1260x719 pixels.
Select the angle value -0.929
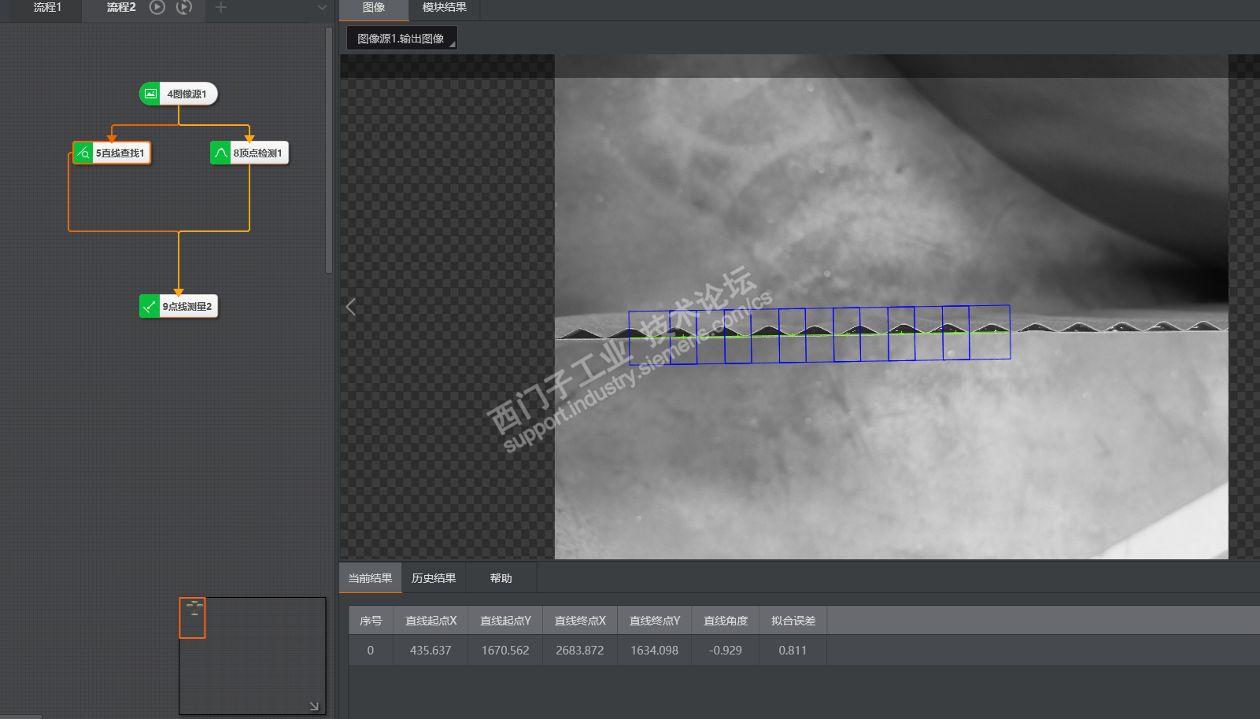(726, 651)
